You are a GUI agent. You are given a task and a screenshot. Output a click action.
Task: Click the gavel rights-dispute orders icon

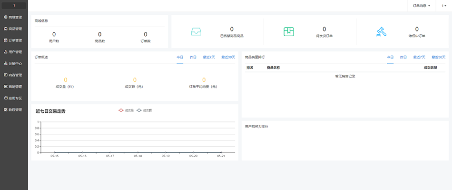(x=381, y=32)
